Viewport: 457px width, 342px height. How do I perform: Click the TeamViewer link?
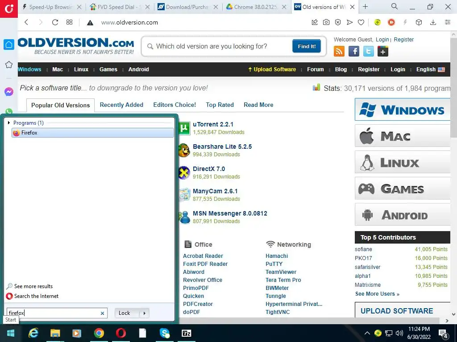click(x=281, y=272)
